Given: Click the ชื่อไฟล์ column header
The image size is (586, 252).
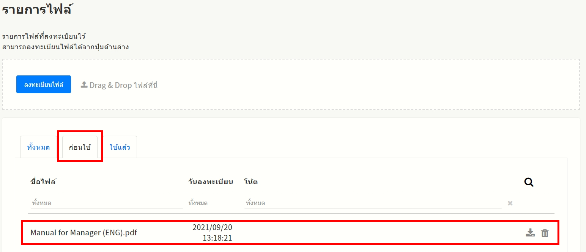Looking at the screenshot, I should pyautogui.click(x=43, y=182).
